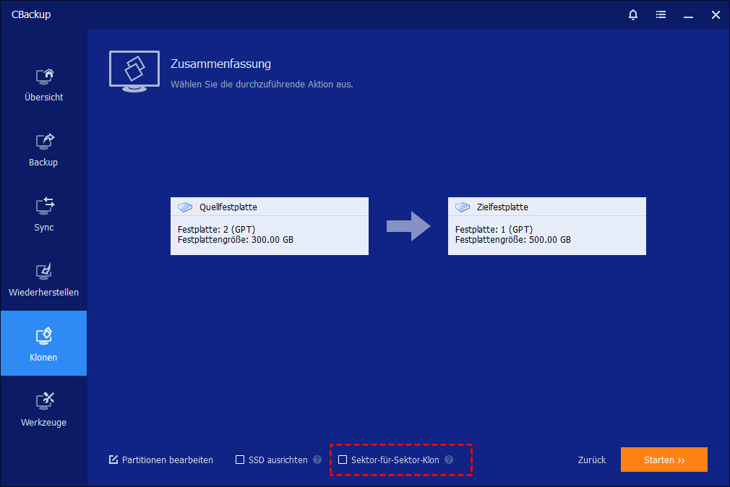Select the Quellfestplatte source disk box
Image resolution: width=730 pixels, height=487 pixels.
tap(269, 226)
